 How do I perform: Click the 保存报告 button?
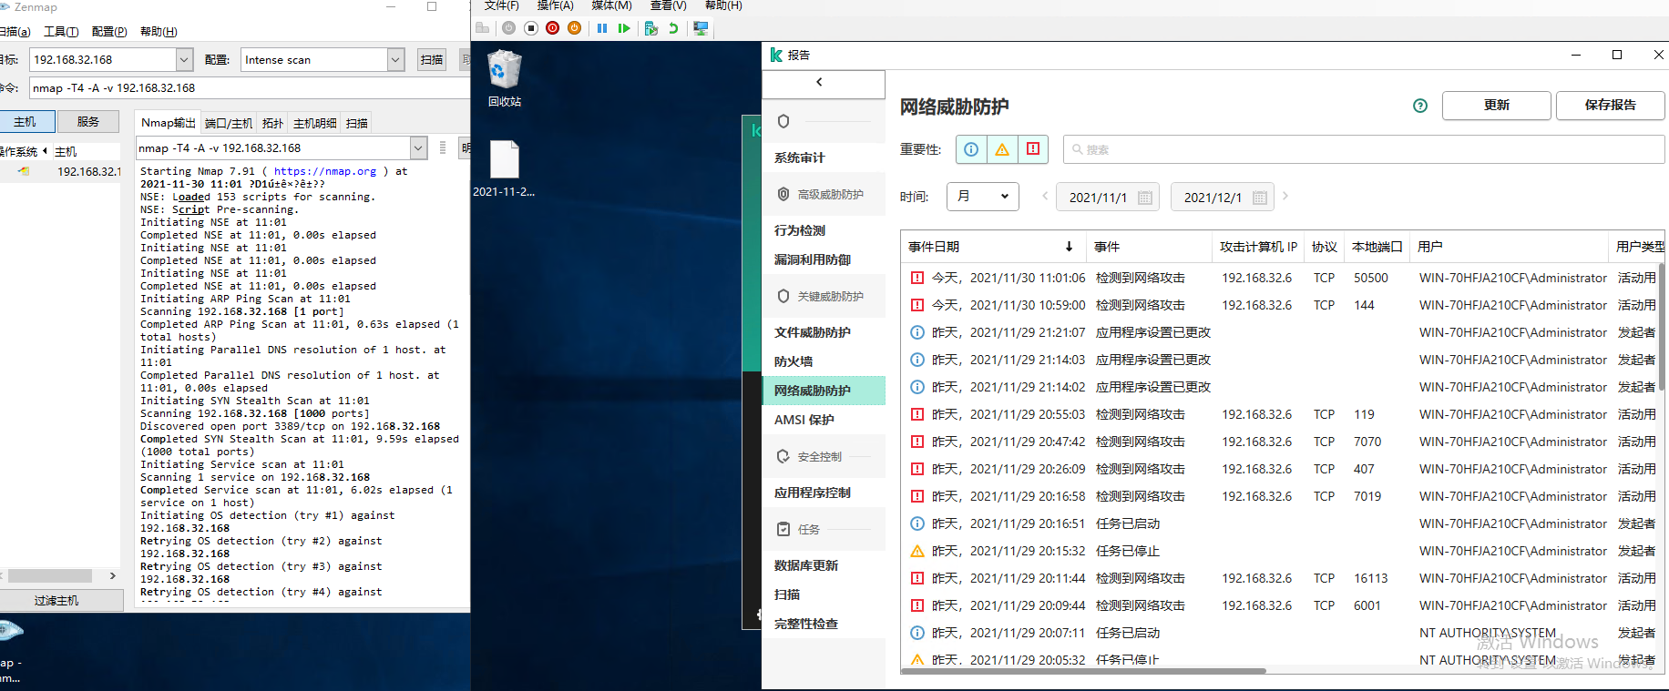pyautogui.click(x=1611, y=106)
